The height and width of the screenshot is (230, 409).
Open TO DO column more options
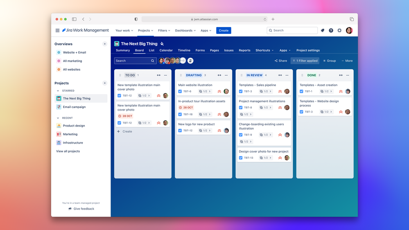point(165,75)
